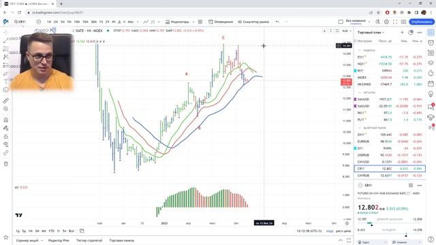
Task: Maximize the bottom panel
Action: tap(349, 240)
